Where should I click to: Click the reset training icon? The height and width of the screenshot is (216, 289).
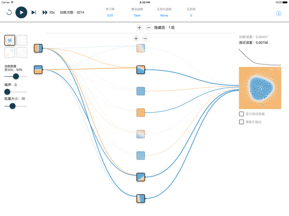click(9, 13)
